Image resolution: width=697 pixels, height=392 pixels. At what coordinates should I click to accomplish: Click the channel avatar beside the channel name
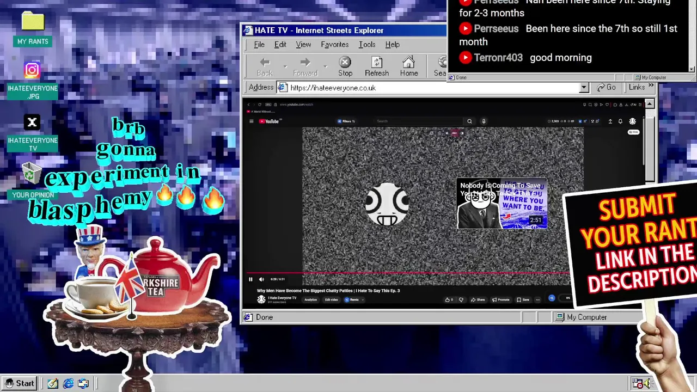261,299
